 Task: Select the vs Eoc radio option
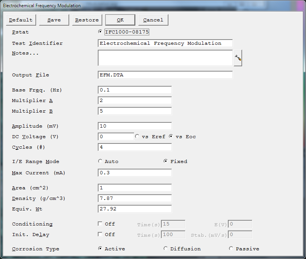(171, 136)
